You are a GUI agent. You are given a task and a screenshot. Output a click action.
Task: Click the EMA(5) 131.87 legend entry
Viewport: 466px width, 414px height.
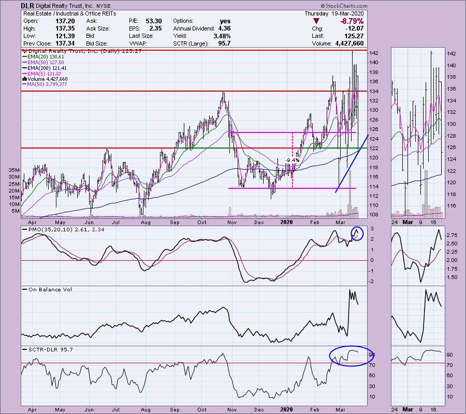pyautogui.click(x=42, y=73)
